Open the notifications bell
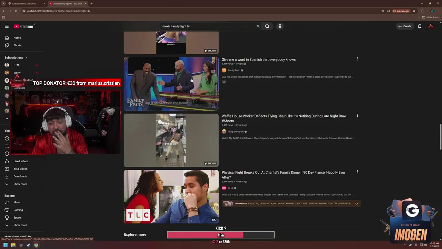 point(420,26)
